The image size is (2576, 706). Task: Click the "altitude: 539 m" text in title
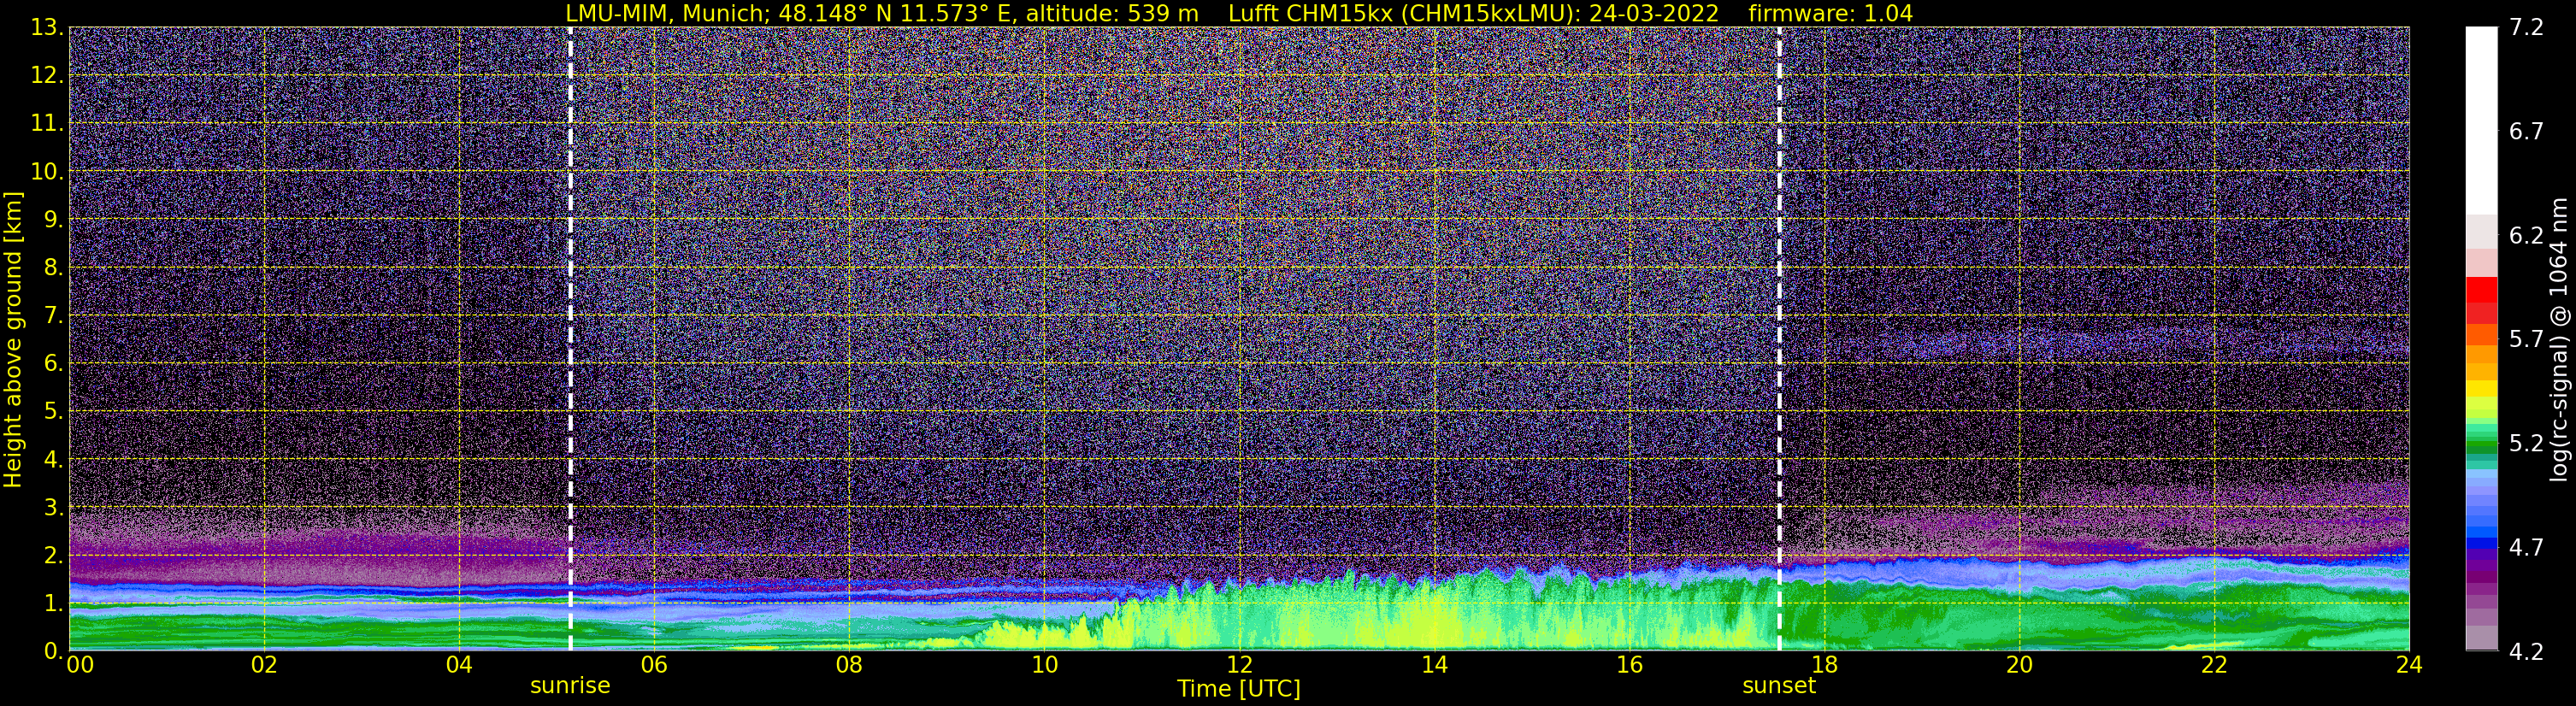pos(1112,14)
